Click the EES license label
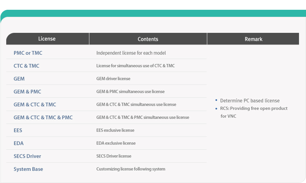 tap(18, 130)
